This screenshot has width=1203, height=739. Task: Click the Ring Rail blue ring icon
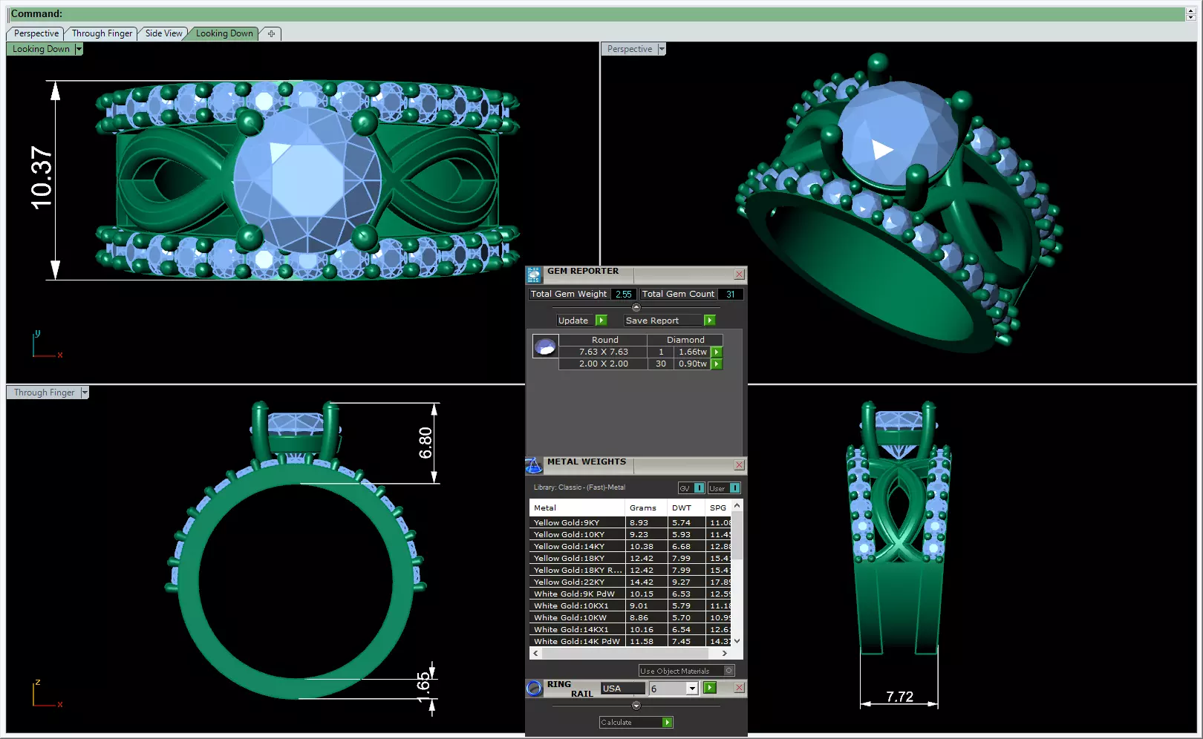[534, 689]
